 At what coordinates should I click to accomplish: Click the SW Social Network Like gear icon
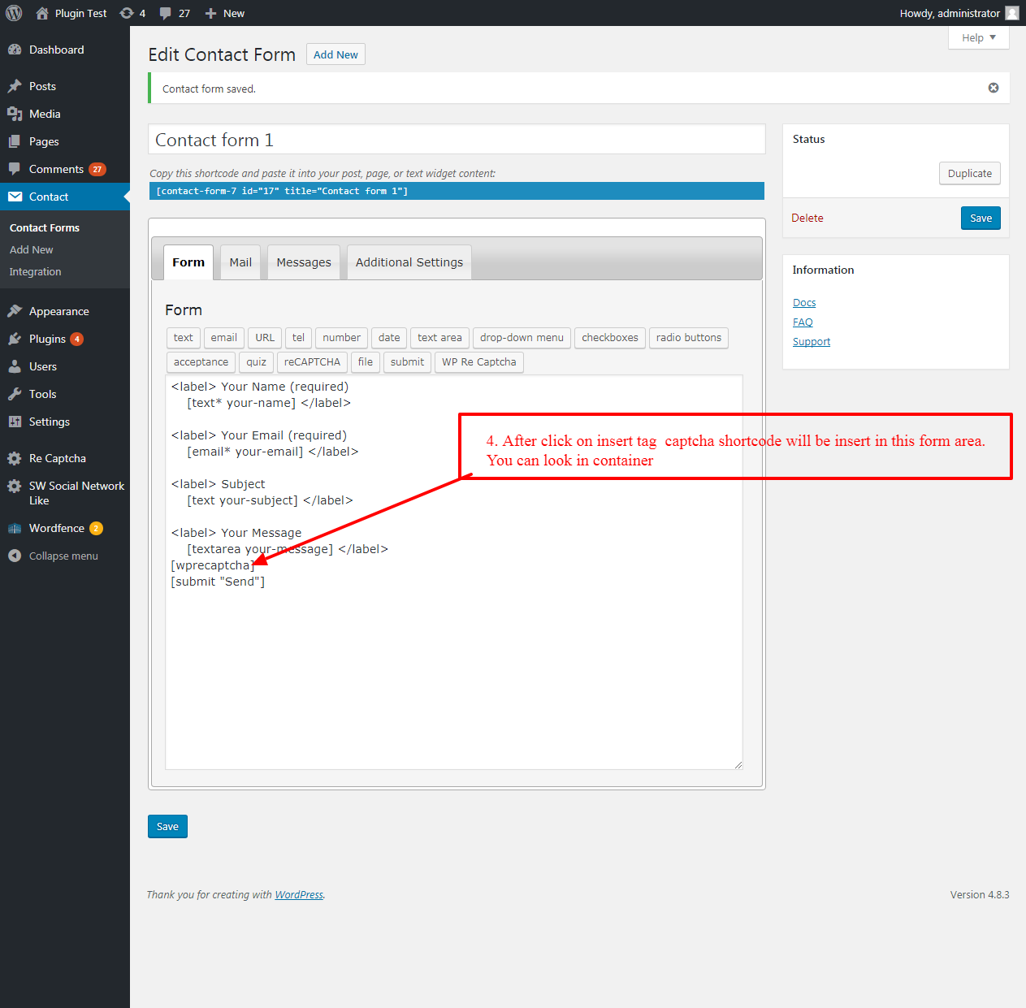point(15,486)
